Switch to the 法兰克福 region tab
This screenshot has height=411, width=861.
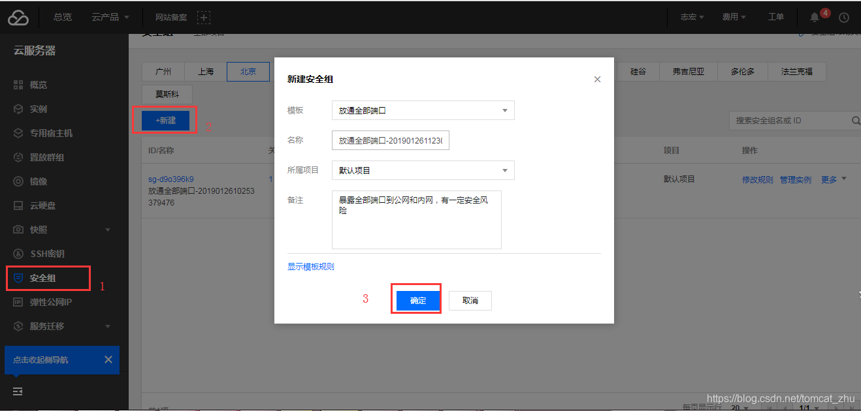point(797,72)
